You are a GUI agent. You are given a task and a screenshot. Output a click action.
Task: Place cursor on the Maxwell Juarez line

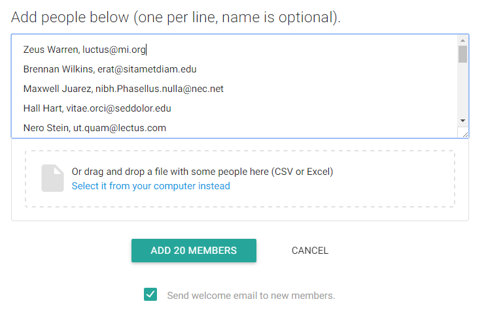(124, 89)
